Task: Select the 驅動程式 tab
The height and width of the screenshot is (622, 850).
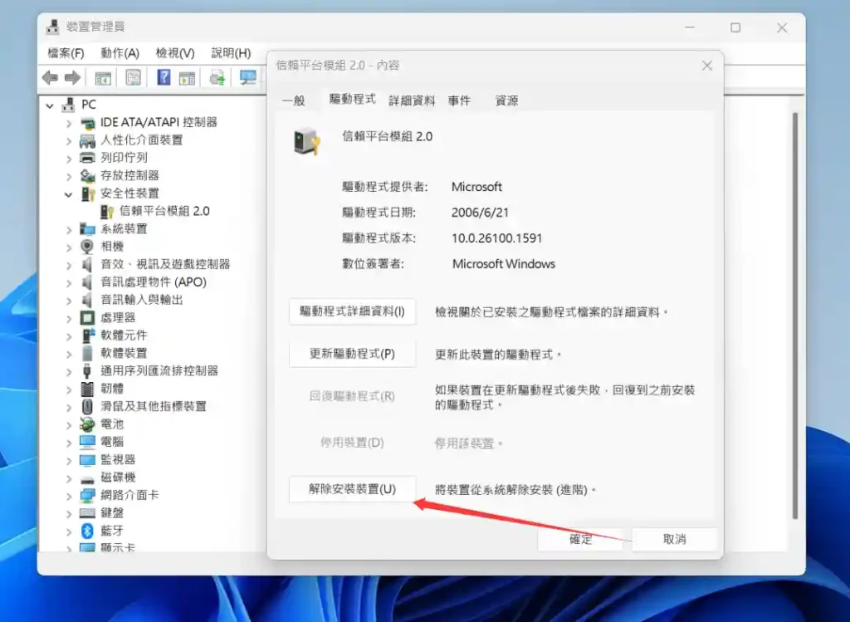Action: [352, 99]
